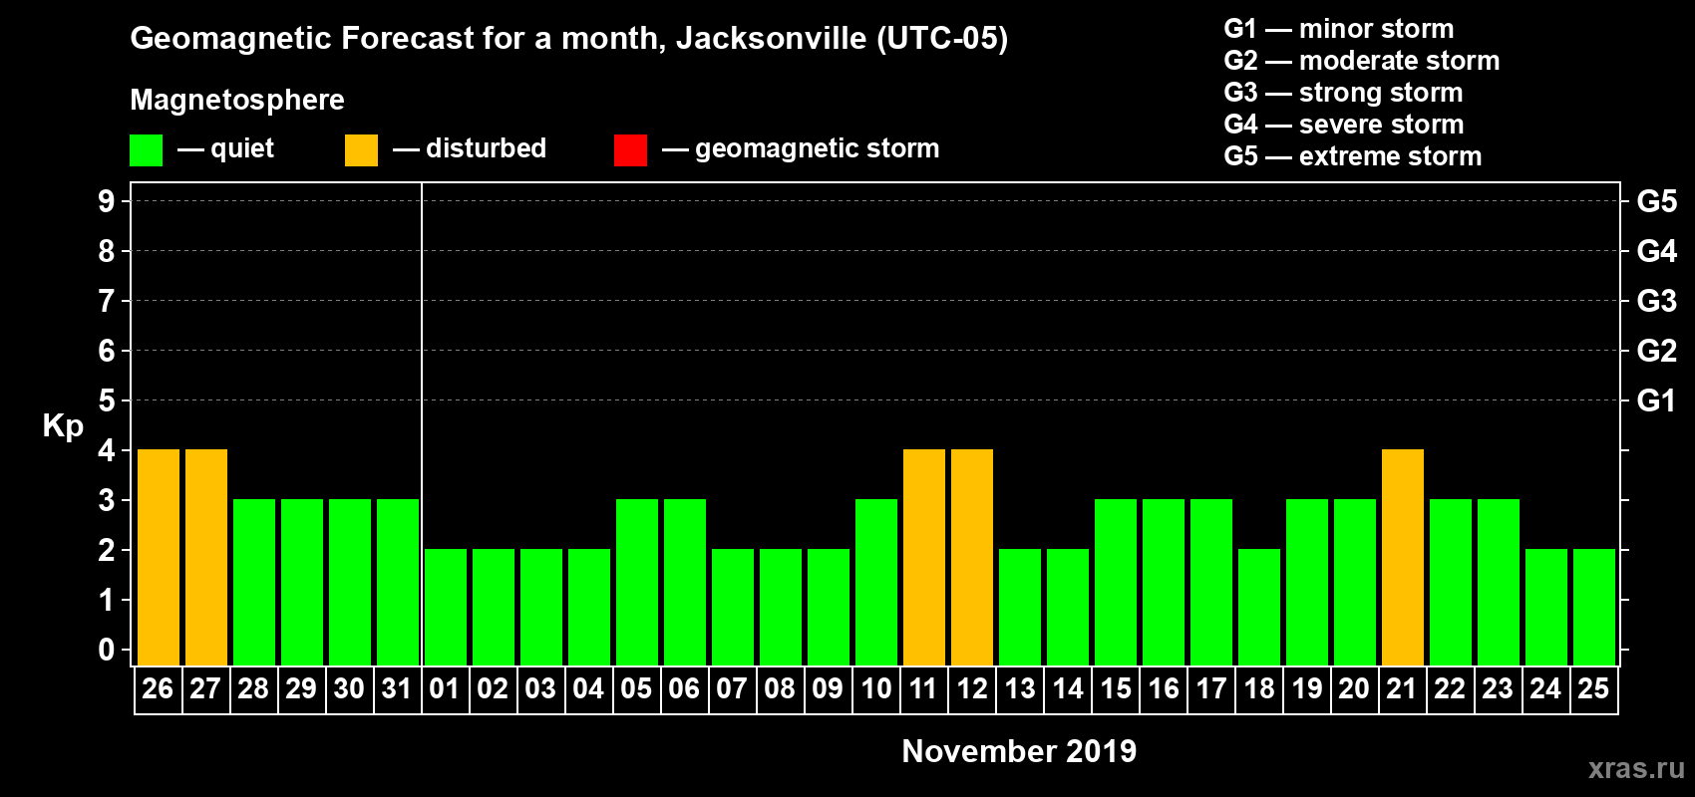
Task: Click the G5 label on right axis
Action: [1657, 201]
